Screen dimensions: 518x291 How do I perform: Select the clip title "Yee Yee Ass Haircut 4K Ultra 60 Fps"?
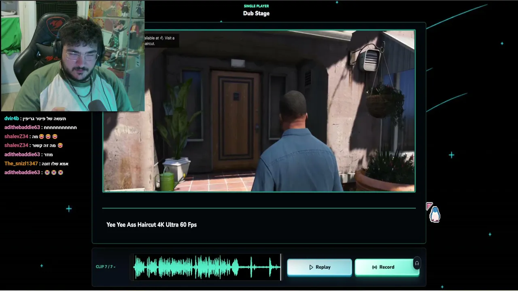pos(151,225)
